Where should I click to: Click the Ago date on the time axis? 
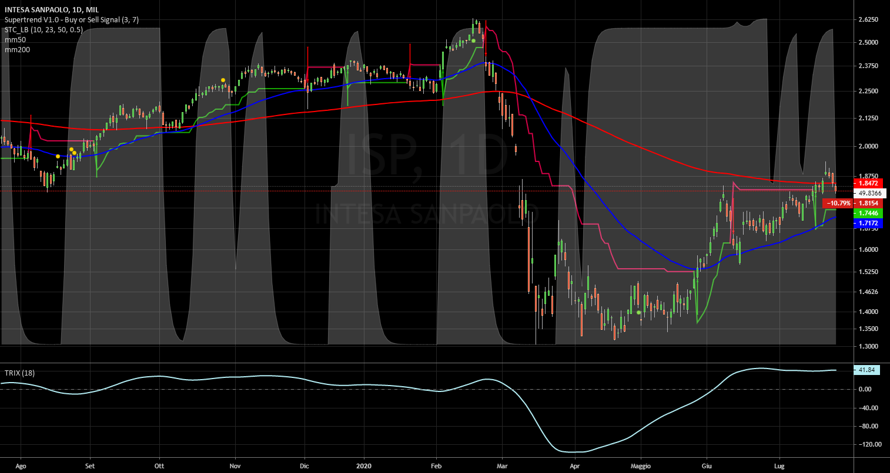[x=20, y=467]
